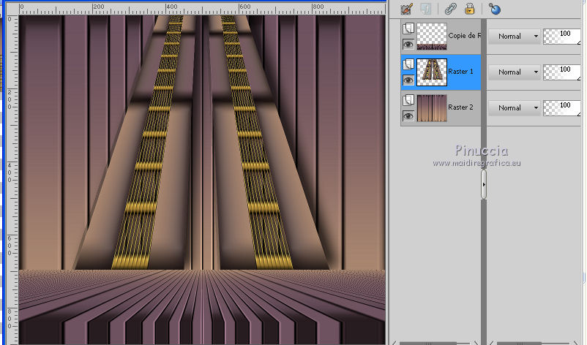Click opacity field of Raster 2 layer
Viewport: 587px width, 345px height.
tap(562, 108)
